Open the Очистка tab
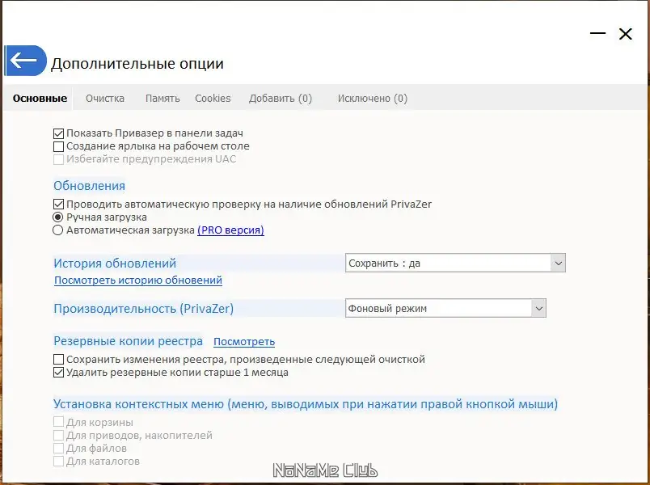The width and height of the screenshot is (650, 485). pos(105,99)
